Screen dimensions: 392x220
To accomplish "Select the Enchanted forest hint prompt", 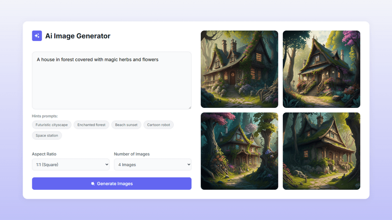I will [91, 125].
